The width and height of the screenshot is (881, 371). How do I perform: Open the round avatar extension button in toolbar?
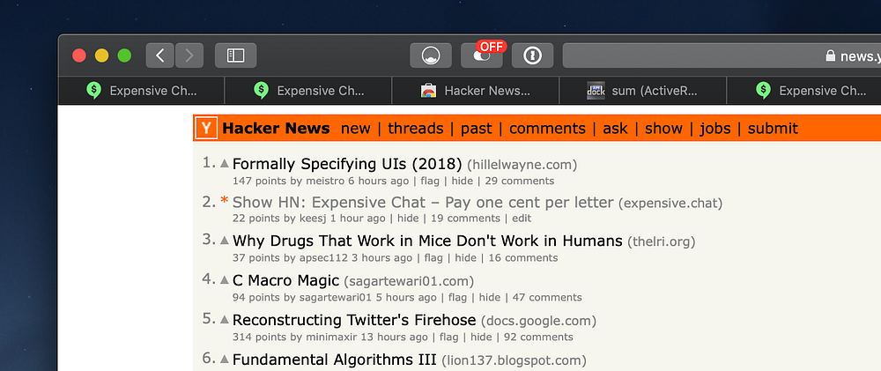[431, 56]
